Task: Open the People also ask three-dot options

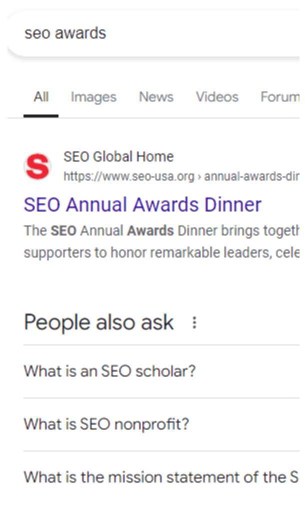Action: coord(194,323)
